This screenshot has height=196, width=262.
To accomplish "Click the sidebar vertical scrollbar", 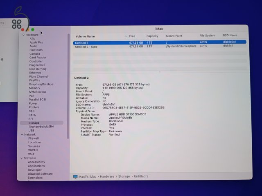I will click(x=68, y=86).
